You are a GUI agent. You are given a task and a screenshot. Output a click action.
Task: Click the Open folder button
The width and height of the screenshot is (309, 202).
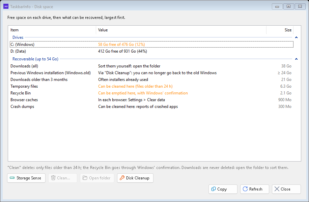pyautogui.click(x=97, y=178)
